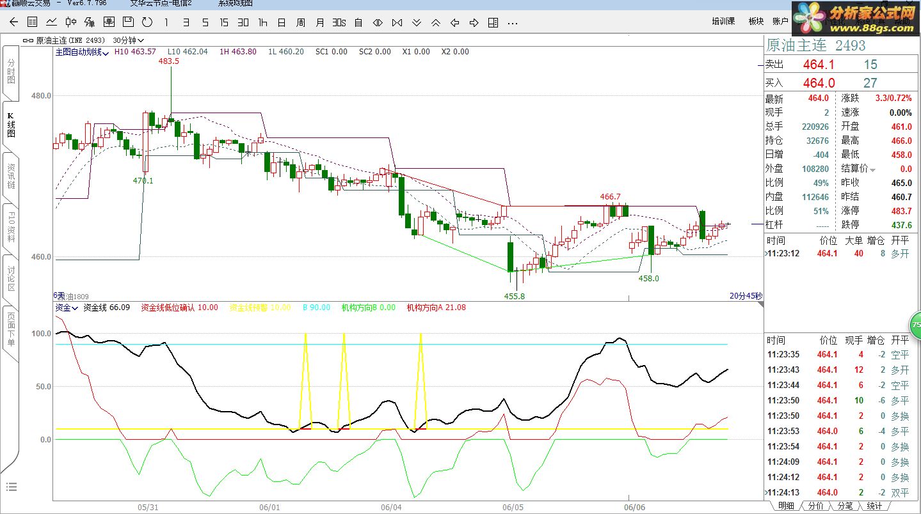Open the hamburger menu at bottom left
Screen dimensions: 921x514
point(11,487)
